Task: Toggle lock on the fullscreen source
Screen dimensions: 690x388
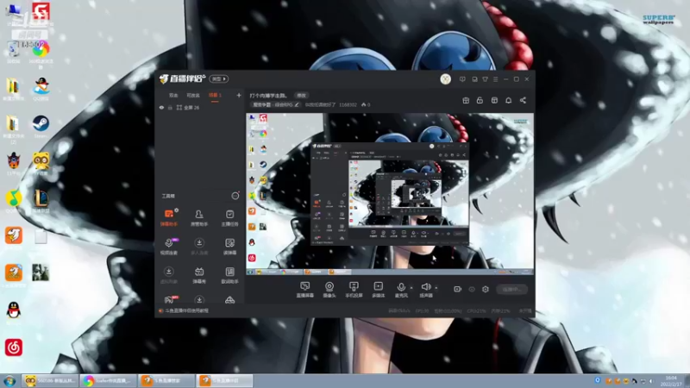Action: pyautogui.click(x=170, y=107)
